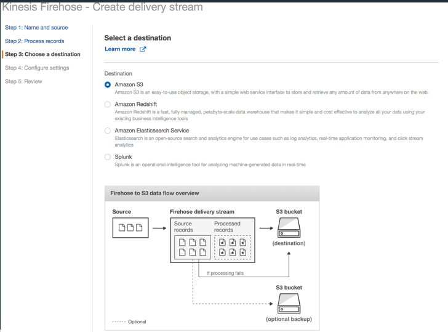Click the 'Firehose delivery stream' diagram label
448x332 pixels.
point(202,212)
